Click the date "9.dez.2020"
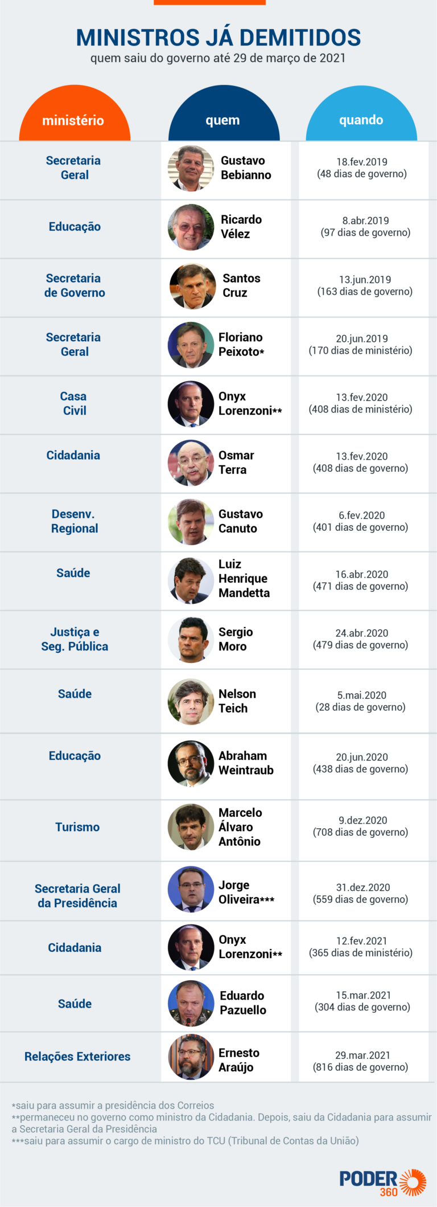Screen dimensions: 437x1207 [x=362, y=820]
